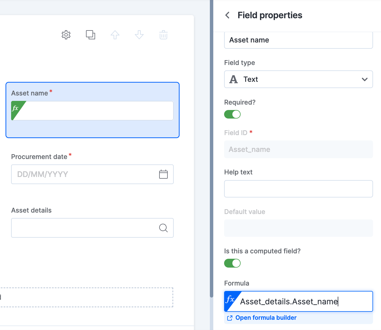Edit the field name 'Asset name' input
The width and height of the screenshot is (381, 330).
298,40
